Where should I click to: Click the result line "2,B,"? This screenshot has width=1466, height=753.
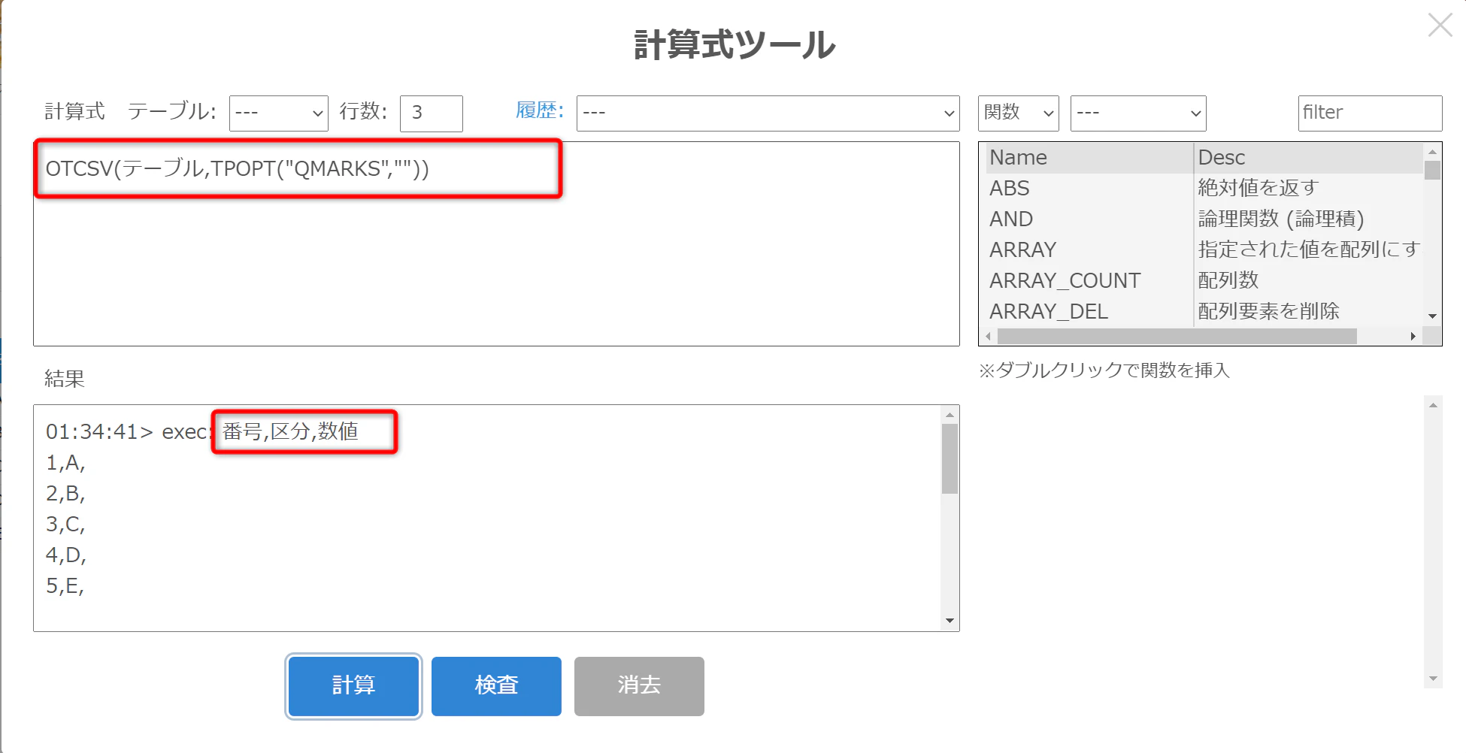tap(65, 494)
